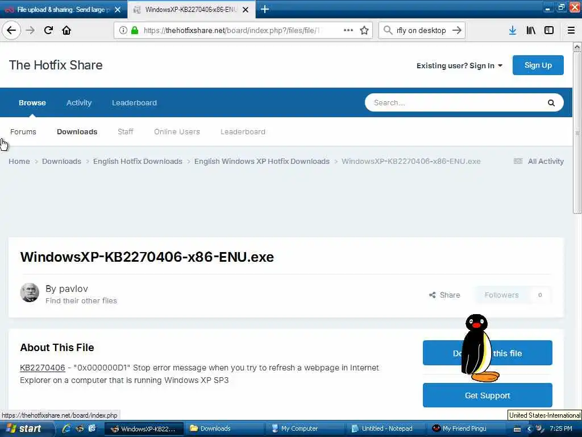
Task: Go to Home breadcrumb link
Action: [19, 161]
